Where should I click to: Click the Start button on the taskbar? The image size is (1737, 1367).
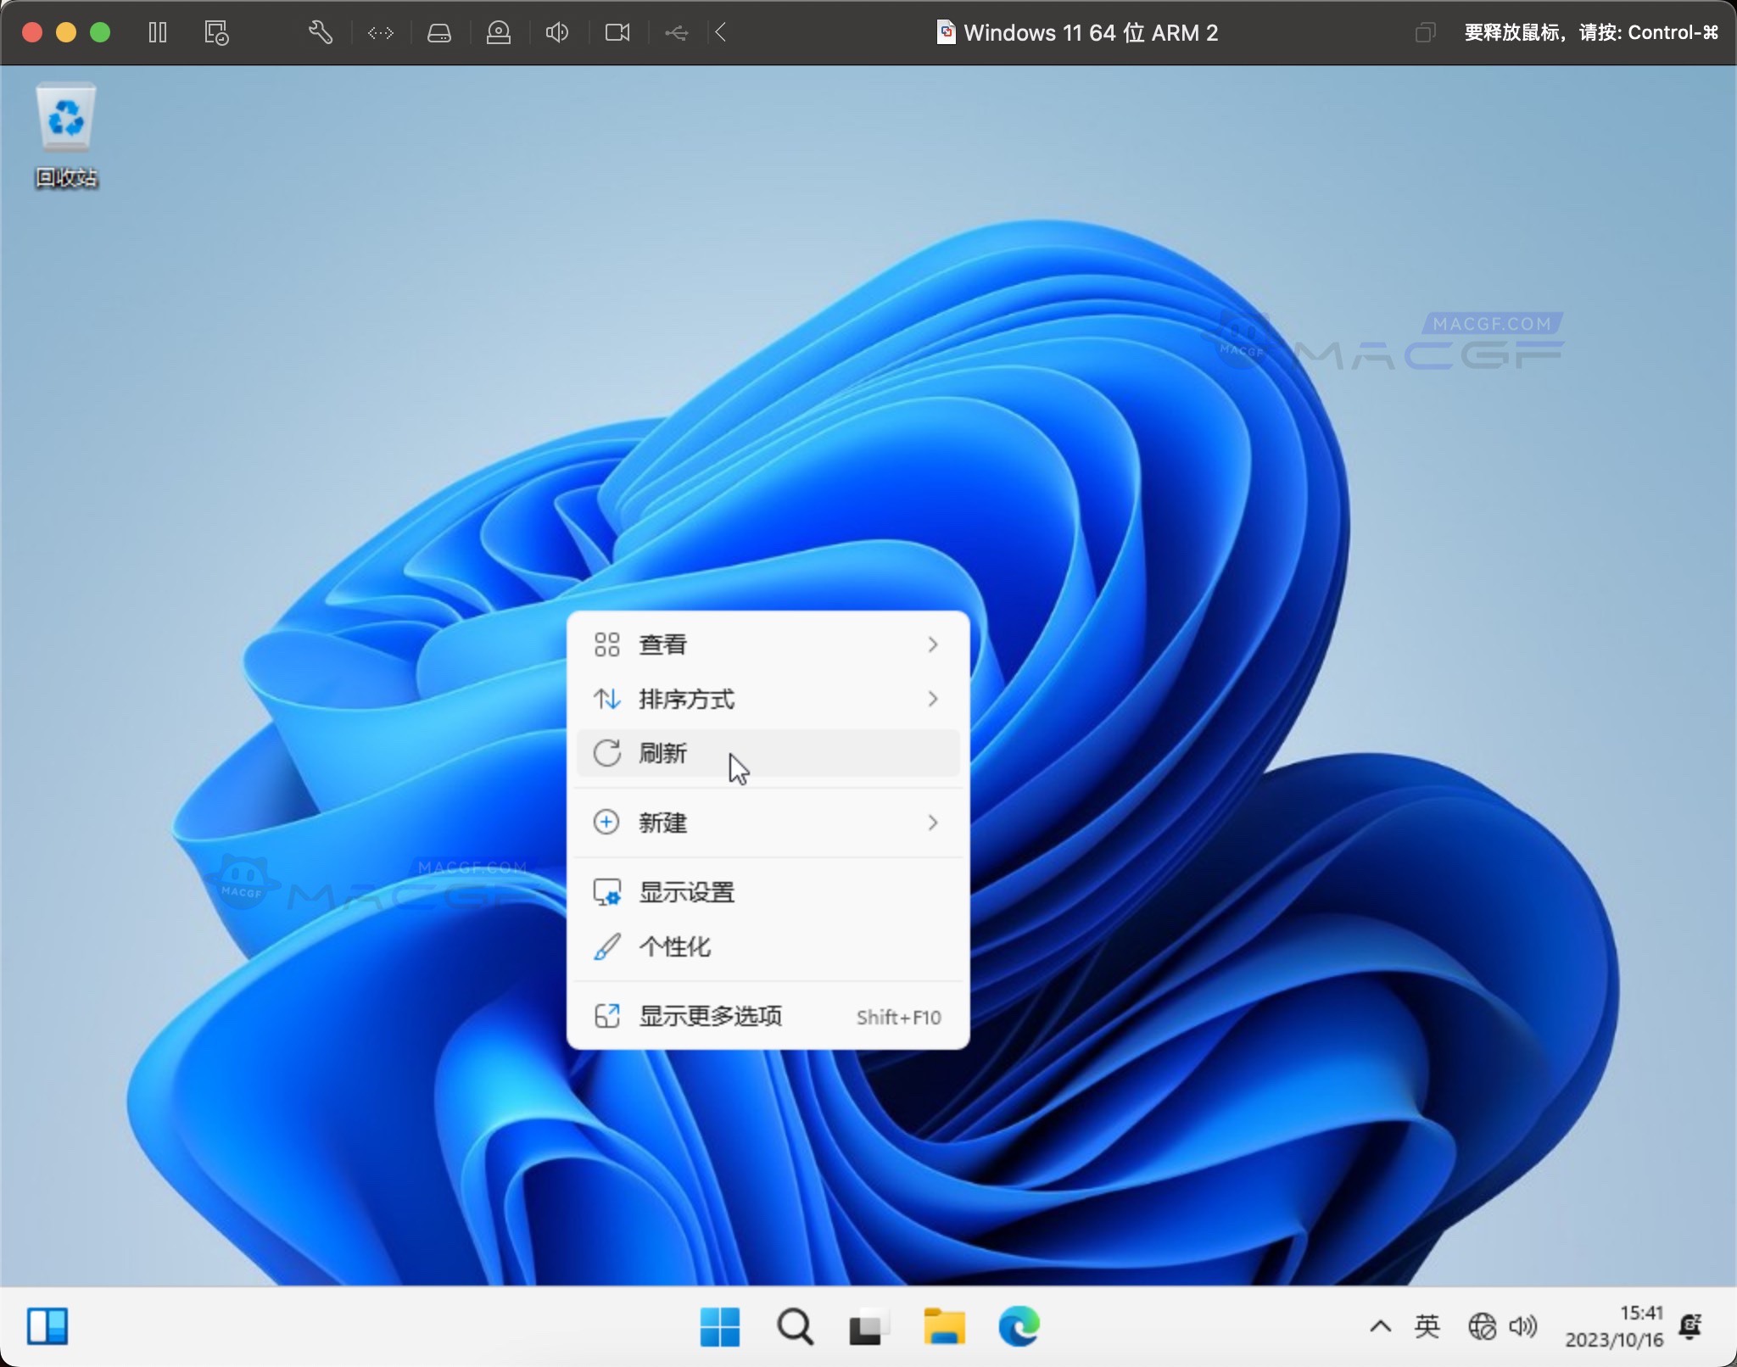point(718,1327)
